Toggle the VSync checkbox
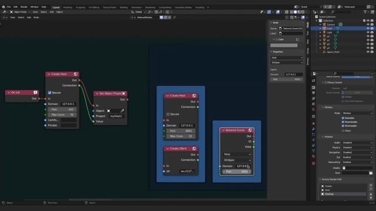This screenshot has height=211, width=376. pos(343,131)
